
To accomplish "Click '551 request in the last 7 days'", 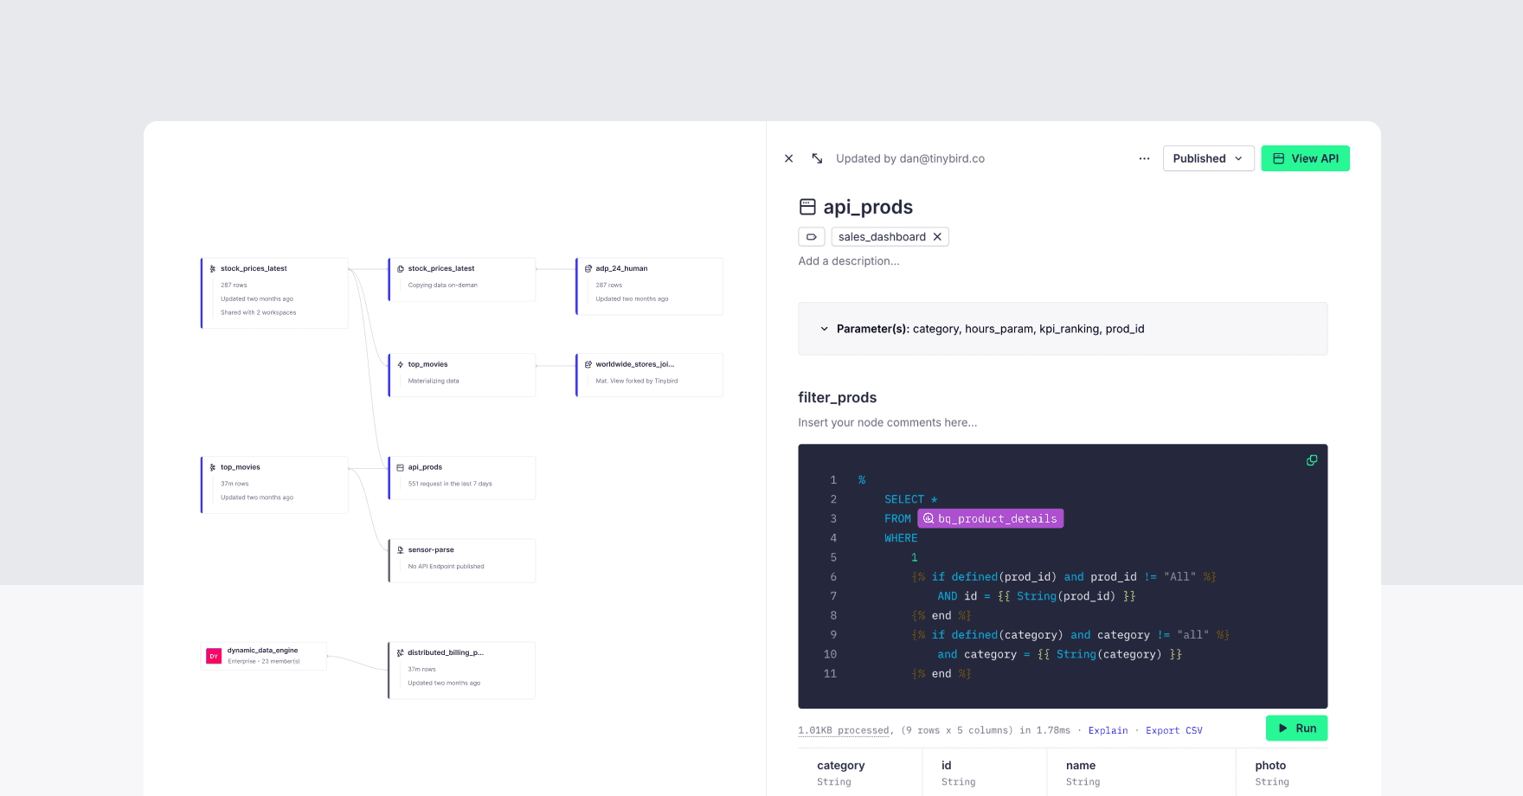I will 450,485.
